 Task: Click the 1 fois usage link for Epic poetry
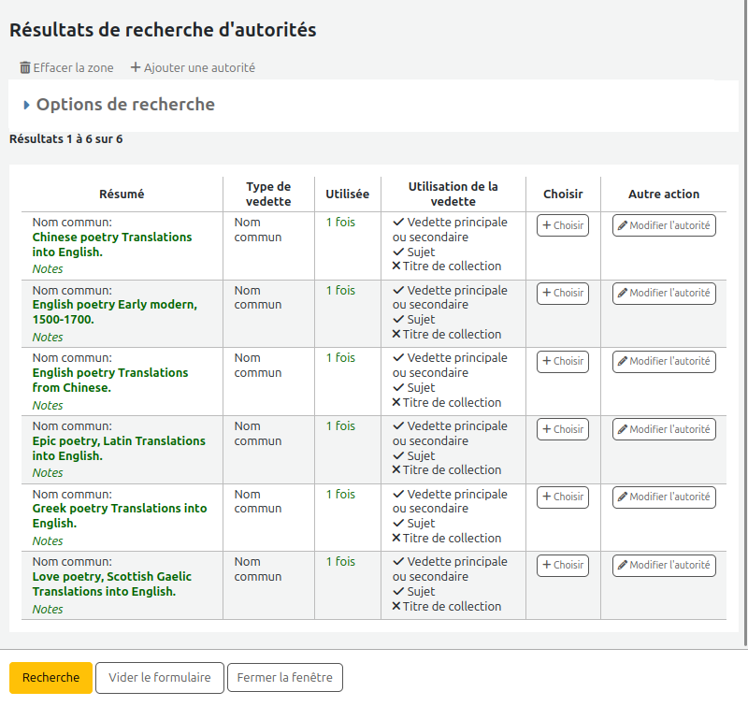click(340, 426)
